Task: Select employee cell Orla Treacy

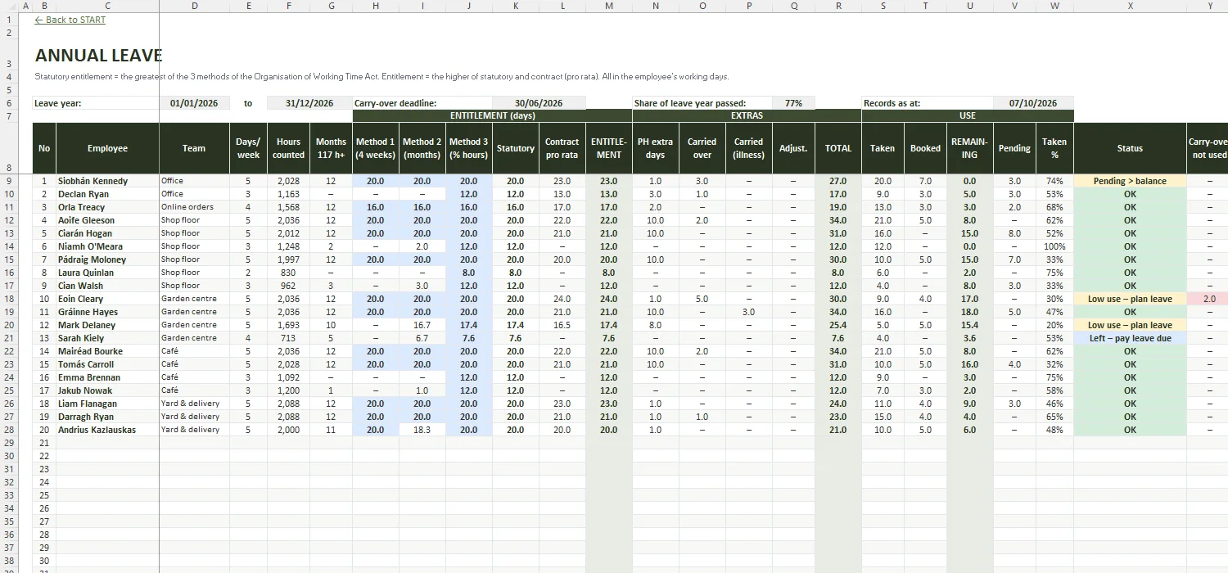Action: click(107, 207)
